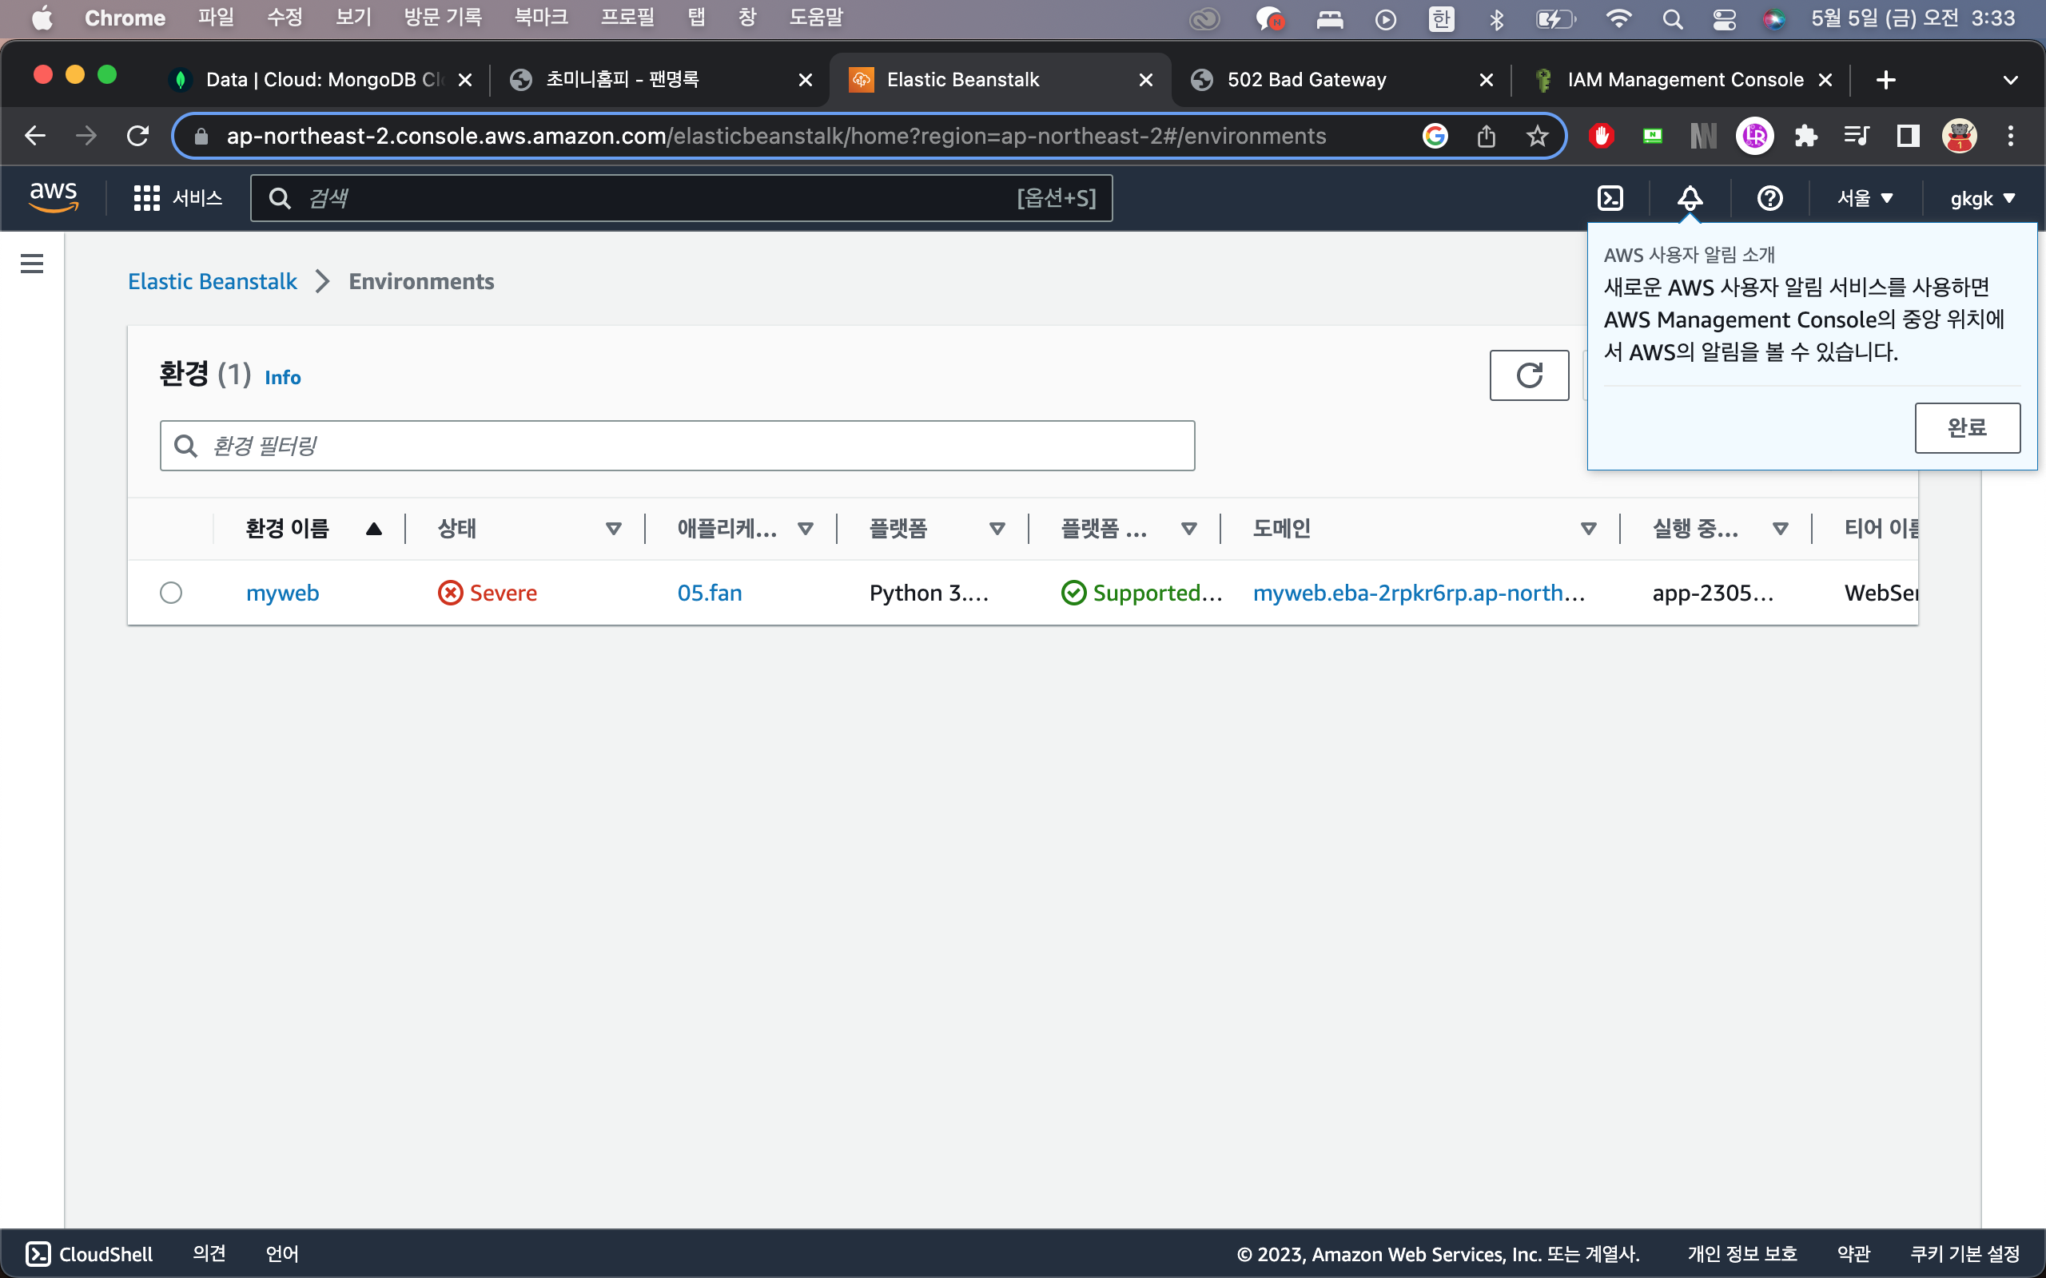Open the Apple menu
2046x1278 pixels.
click(42, 18)
